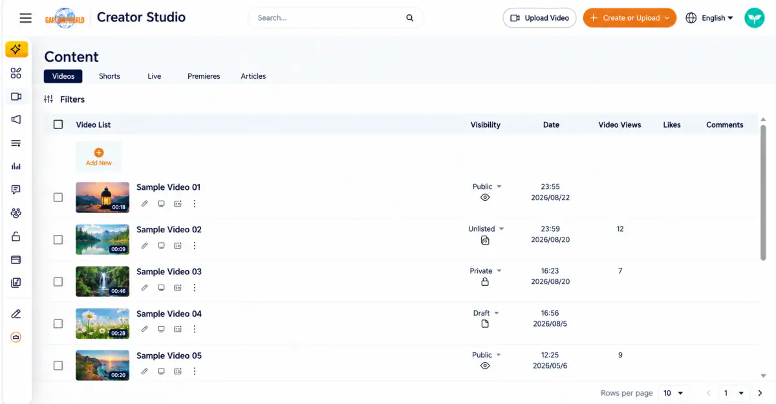Open the dashboard grid icon in sidebar
The width and height of the screenshot is (776, 404).
(x=16, y=74)
